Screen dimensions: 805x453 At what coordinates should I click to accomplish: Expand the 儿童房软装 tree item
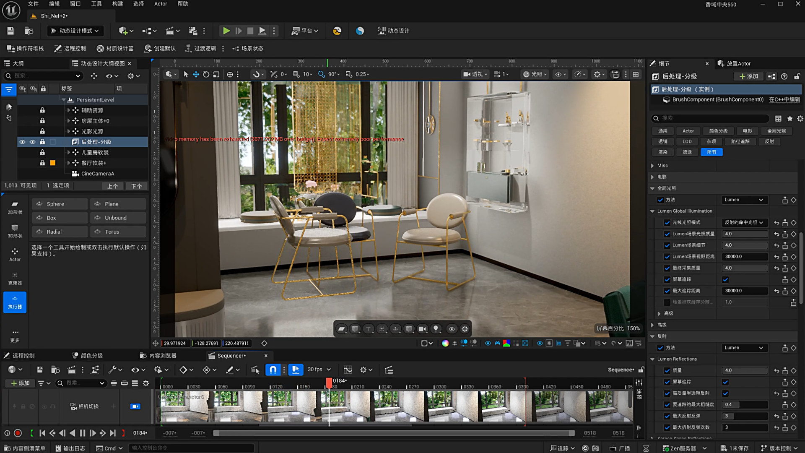click(x=69, y=152)
